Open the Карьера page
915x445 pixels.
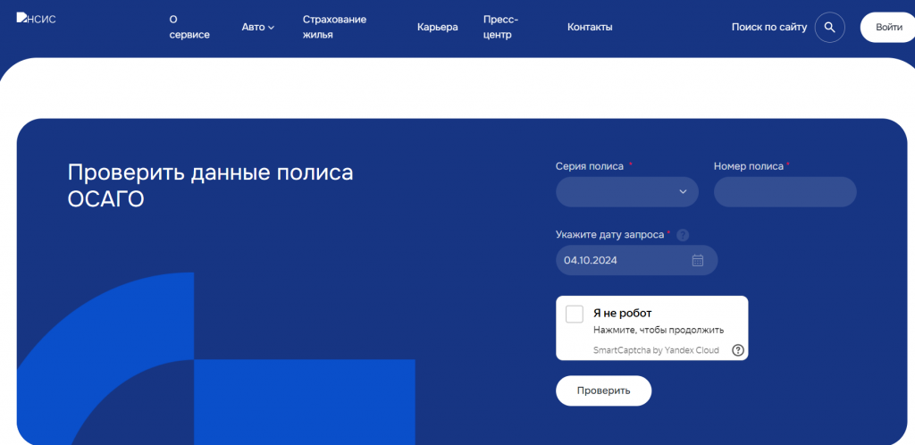[x=437, y=27]
